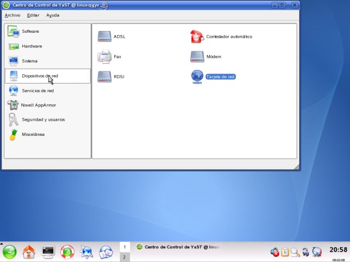
Task: Click the small panel hide arrow above the start menu
Action: pyautogui.click(x=1, y=243)
